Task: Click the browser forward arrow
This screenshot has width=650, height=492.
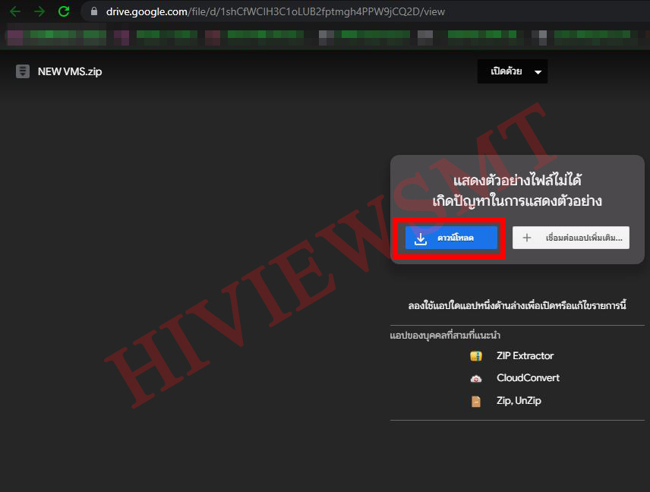Action: [39, 11]
